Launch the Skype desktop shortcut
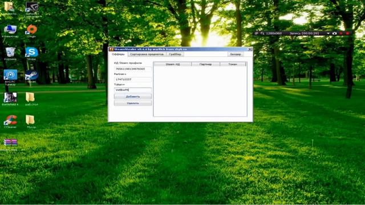Viewport: 365px width, 205px height. tap(32, 54)
